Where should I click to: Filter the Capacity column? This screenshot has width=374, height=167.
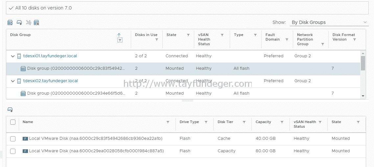pos(282,122)
